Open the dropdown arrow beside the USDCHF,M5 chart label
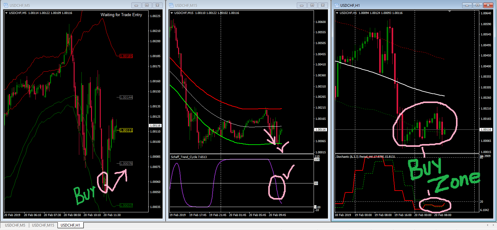This screenshot has height=230, width=497. coord(6,13)
